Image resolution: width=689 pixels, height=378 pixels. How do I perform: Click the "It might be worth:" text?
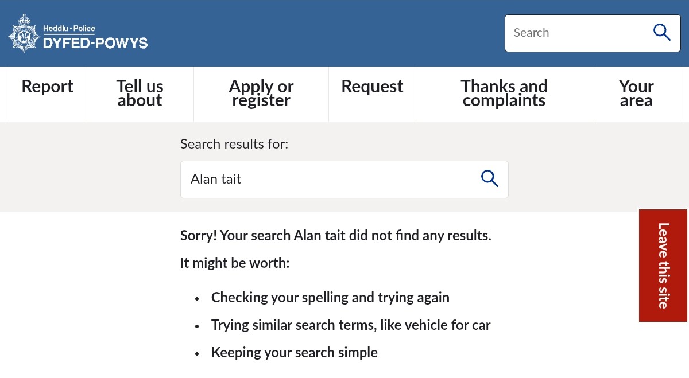coord(235,263)
